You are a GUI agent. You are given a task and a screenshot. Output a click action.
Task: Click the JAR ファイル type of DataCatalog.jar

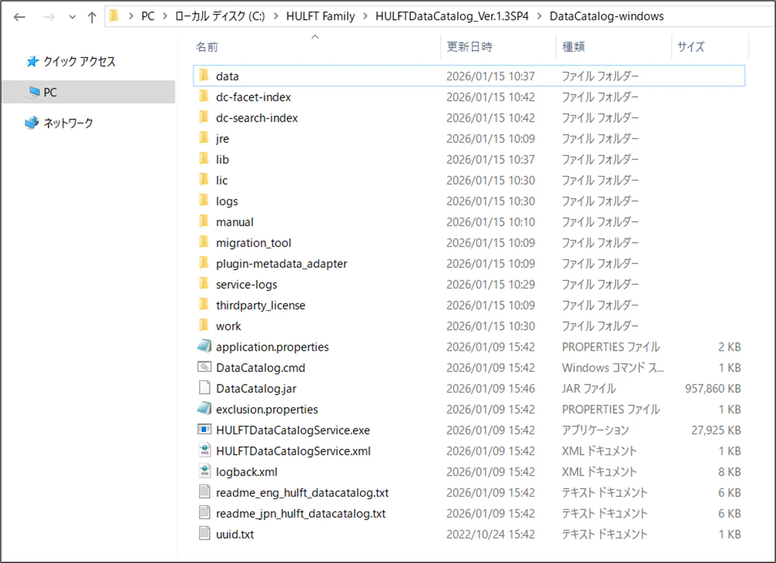point(588,388)
